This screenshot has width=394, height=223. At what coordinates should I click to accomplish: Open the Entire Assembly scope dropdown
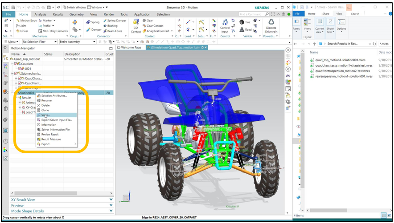pyautogui.click(x=77, y=42)
